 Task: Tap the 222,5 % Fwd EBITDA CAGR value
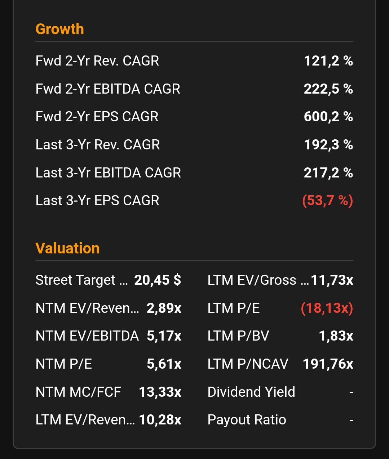328,89
